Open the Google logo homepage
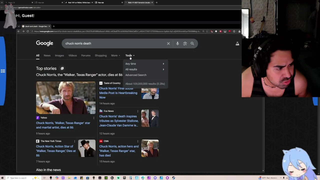Image resolution: width=320 pixels, height=180 pixels. click(x=44, y=43)
